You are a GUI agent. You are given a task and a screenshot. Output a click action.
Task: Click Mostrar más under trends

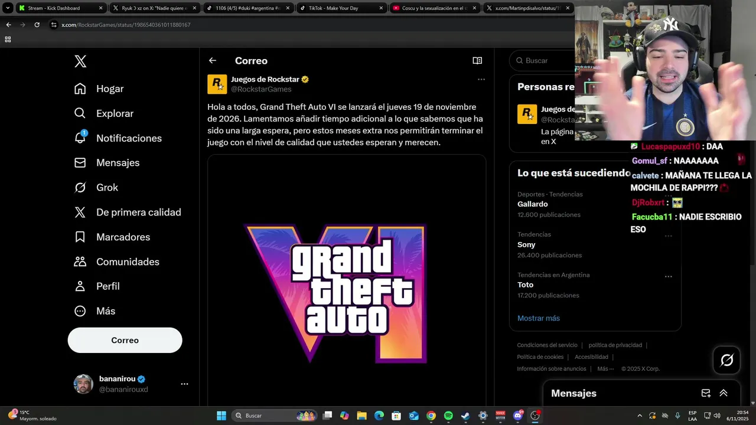(539, 318)
